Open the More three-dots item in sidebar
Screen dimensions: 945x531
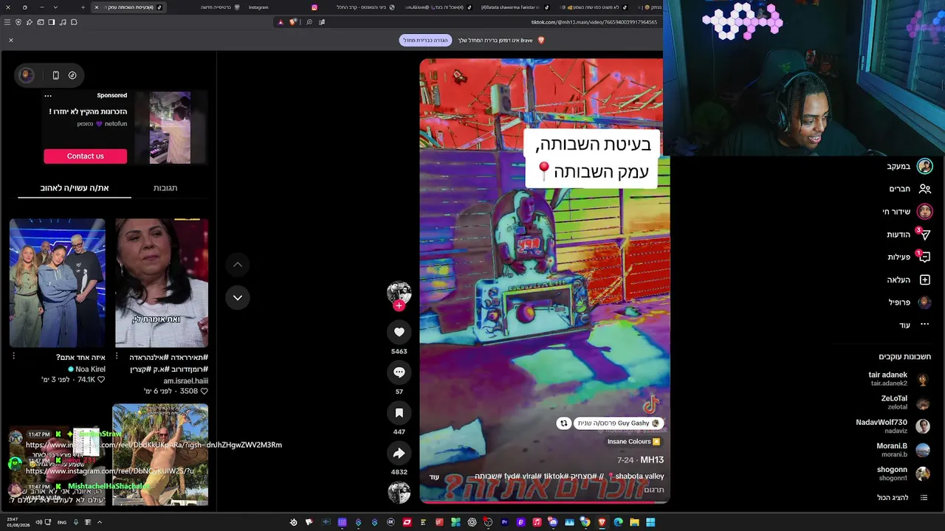pyautogui.click(x=924, y=324)
